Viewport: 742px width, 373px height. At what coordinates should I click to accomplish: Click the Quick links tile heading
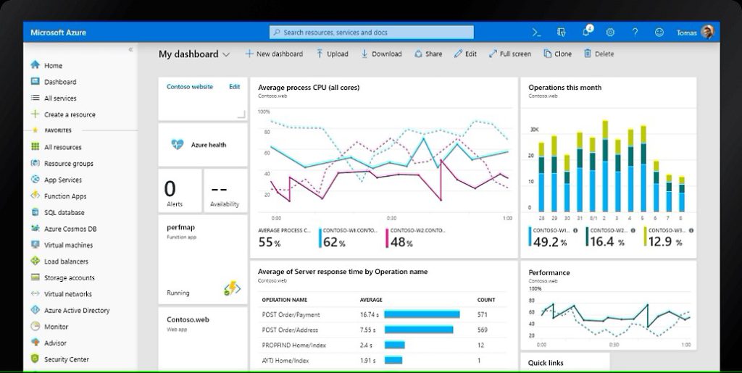pos(546,363)
